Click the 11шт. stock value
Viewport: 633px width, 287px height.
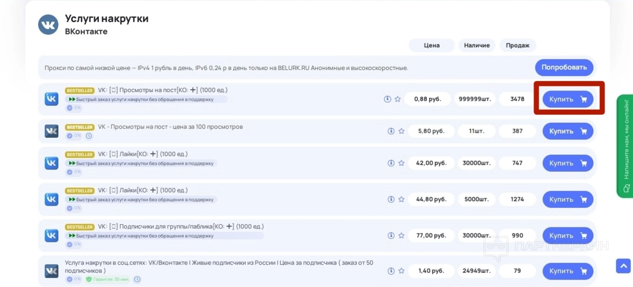(x=477, y=131)
